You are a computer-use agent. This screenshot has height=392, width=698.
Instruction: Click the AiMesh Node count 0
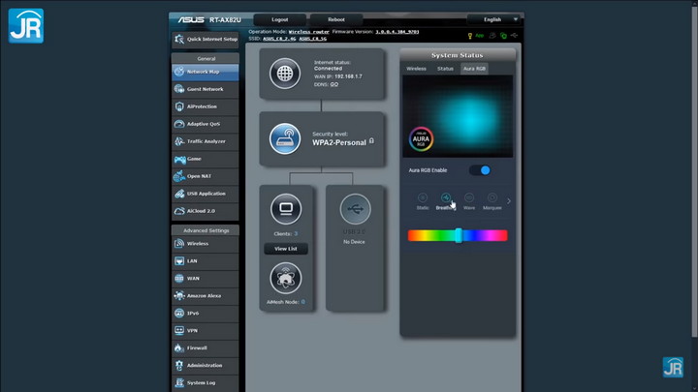[303, 302]
